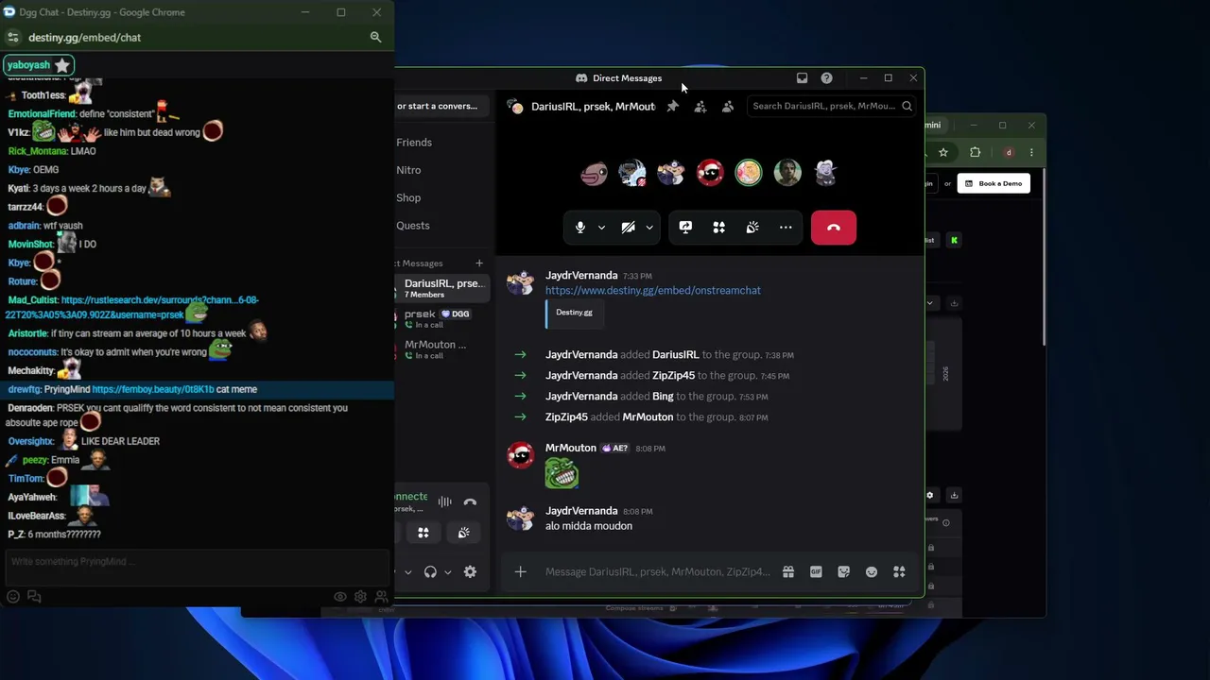Click the plus attachment button in message bar
1210x680 pixels.
520,572
